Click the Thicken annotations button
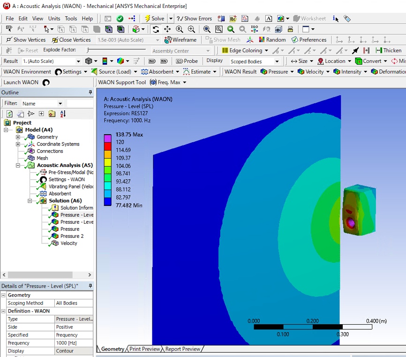Screen dimensions: 406x357 (x=388, y=51)
